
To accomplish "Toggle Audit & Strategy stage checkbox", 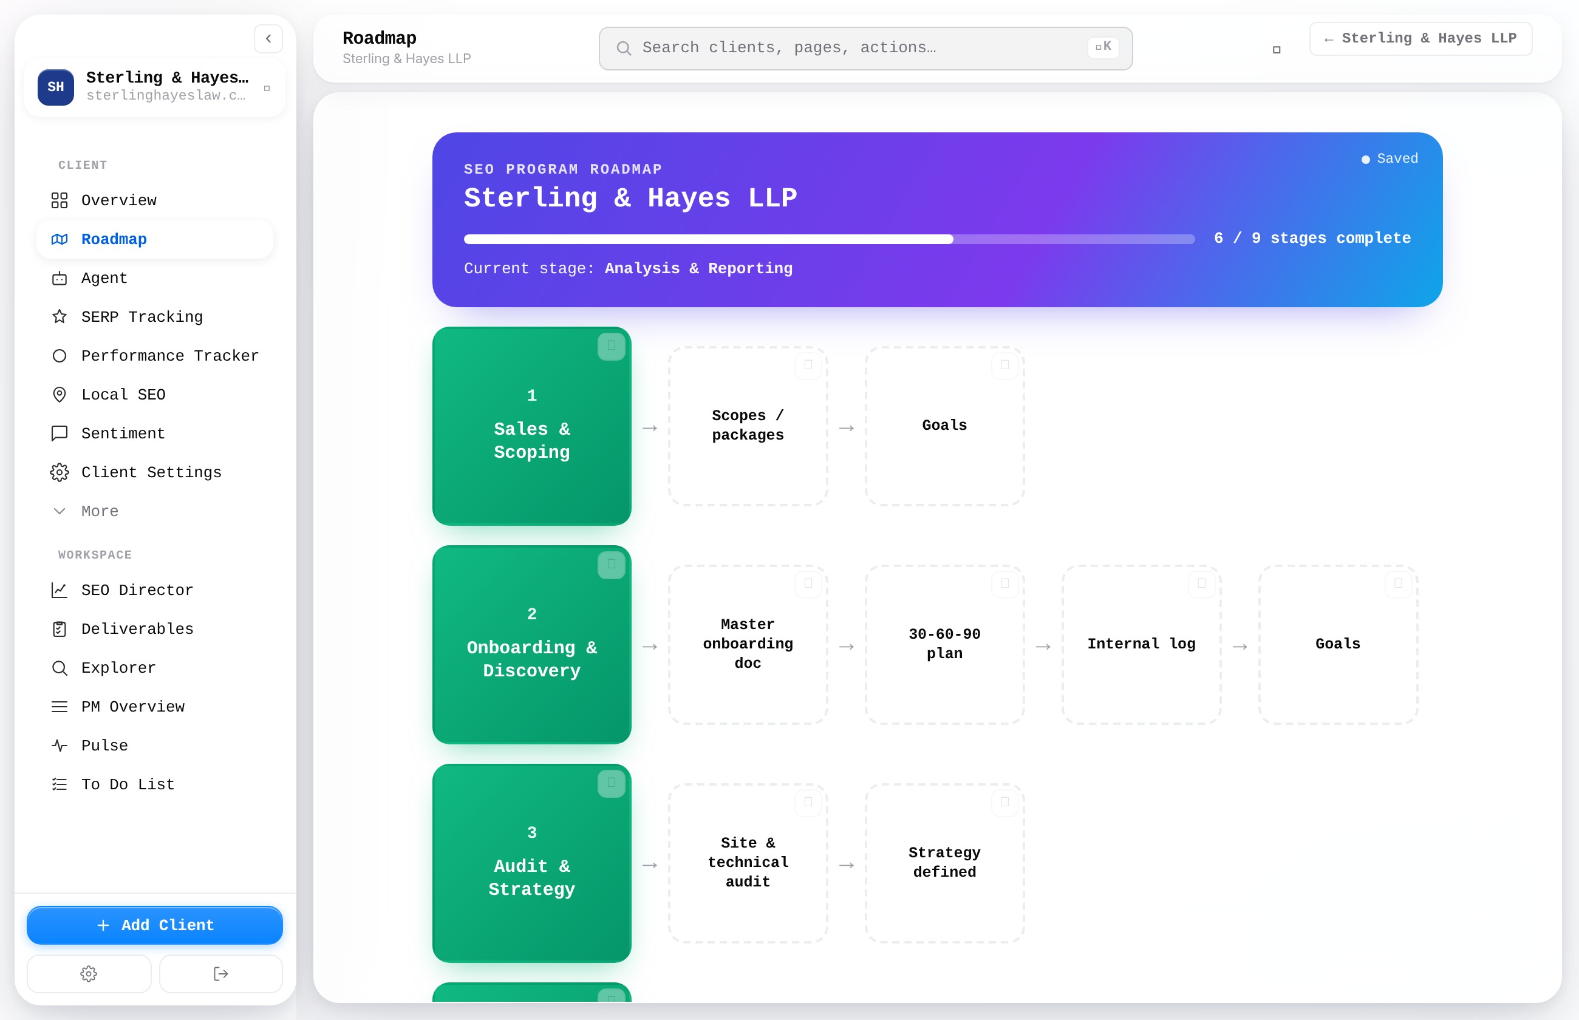I will tap(612, 783).
